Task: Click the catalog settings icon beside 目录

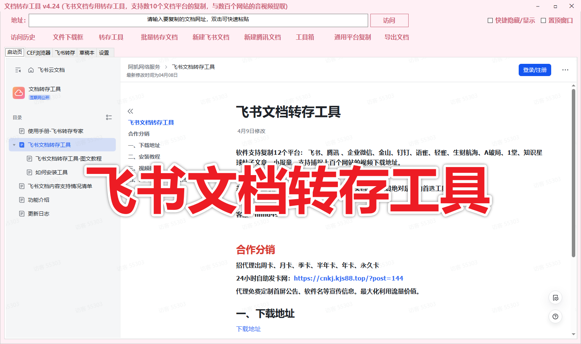Action: click(109, 117)
